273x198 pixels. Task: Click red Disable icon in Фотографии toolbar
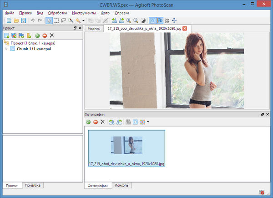click(x=95, y=122)
